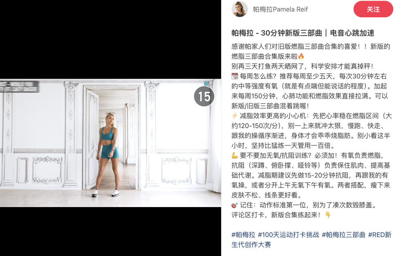Visit the #帕梅拉三部曲 hashtag page
Screen dimensions: 398x256
pyautogui.click(x=343, y=235)
